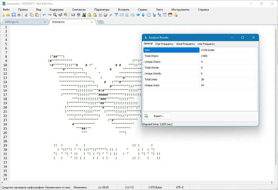Open the Параметры menu

coord(102,9)
